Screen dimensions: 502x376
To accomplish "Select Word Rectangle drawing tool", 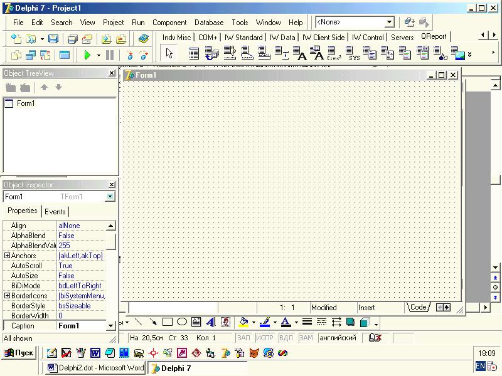I will click(x=168, y=321).
